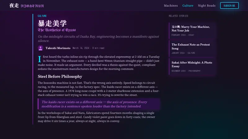Click 'The Aesthetics of Excess' subtitle
This screenshot has height=139, width=248.
click(57, 30)
